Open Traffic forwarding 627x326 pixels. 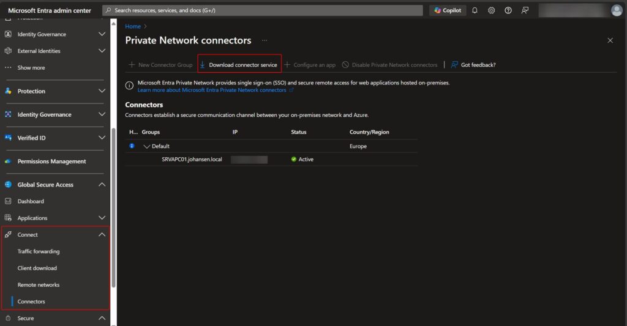[x=39, y=251]
